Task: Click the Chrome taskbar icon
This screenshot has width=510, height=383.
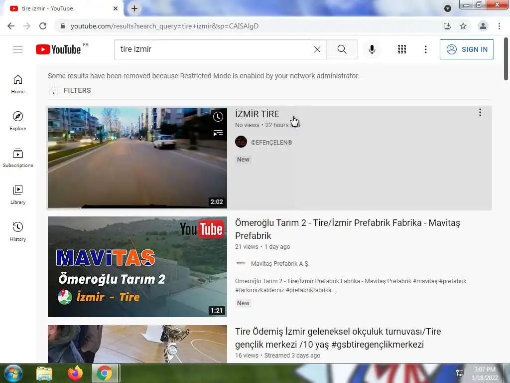Action: [105, 373]
